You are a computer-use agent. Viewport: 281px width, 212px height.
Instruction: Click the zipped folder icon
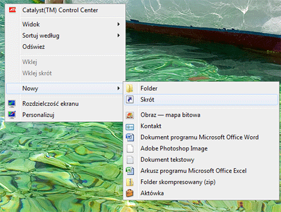pos(130,182)
